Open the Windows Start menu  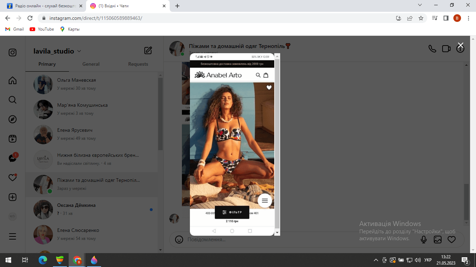pyautogui.click(x=8, y=260)
